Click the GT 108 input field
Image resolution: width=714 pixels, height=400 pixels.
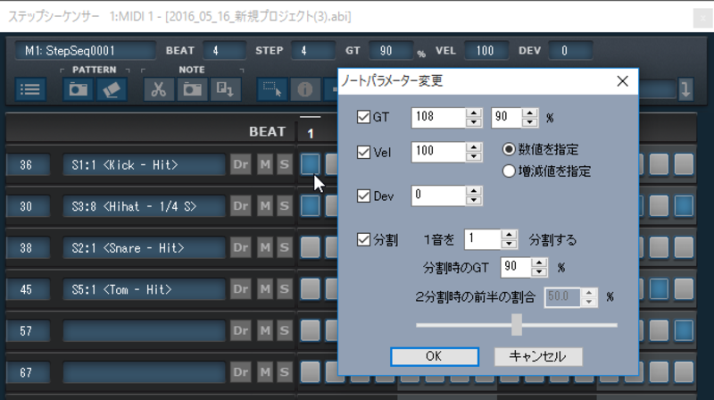point(438,117)
